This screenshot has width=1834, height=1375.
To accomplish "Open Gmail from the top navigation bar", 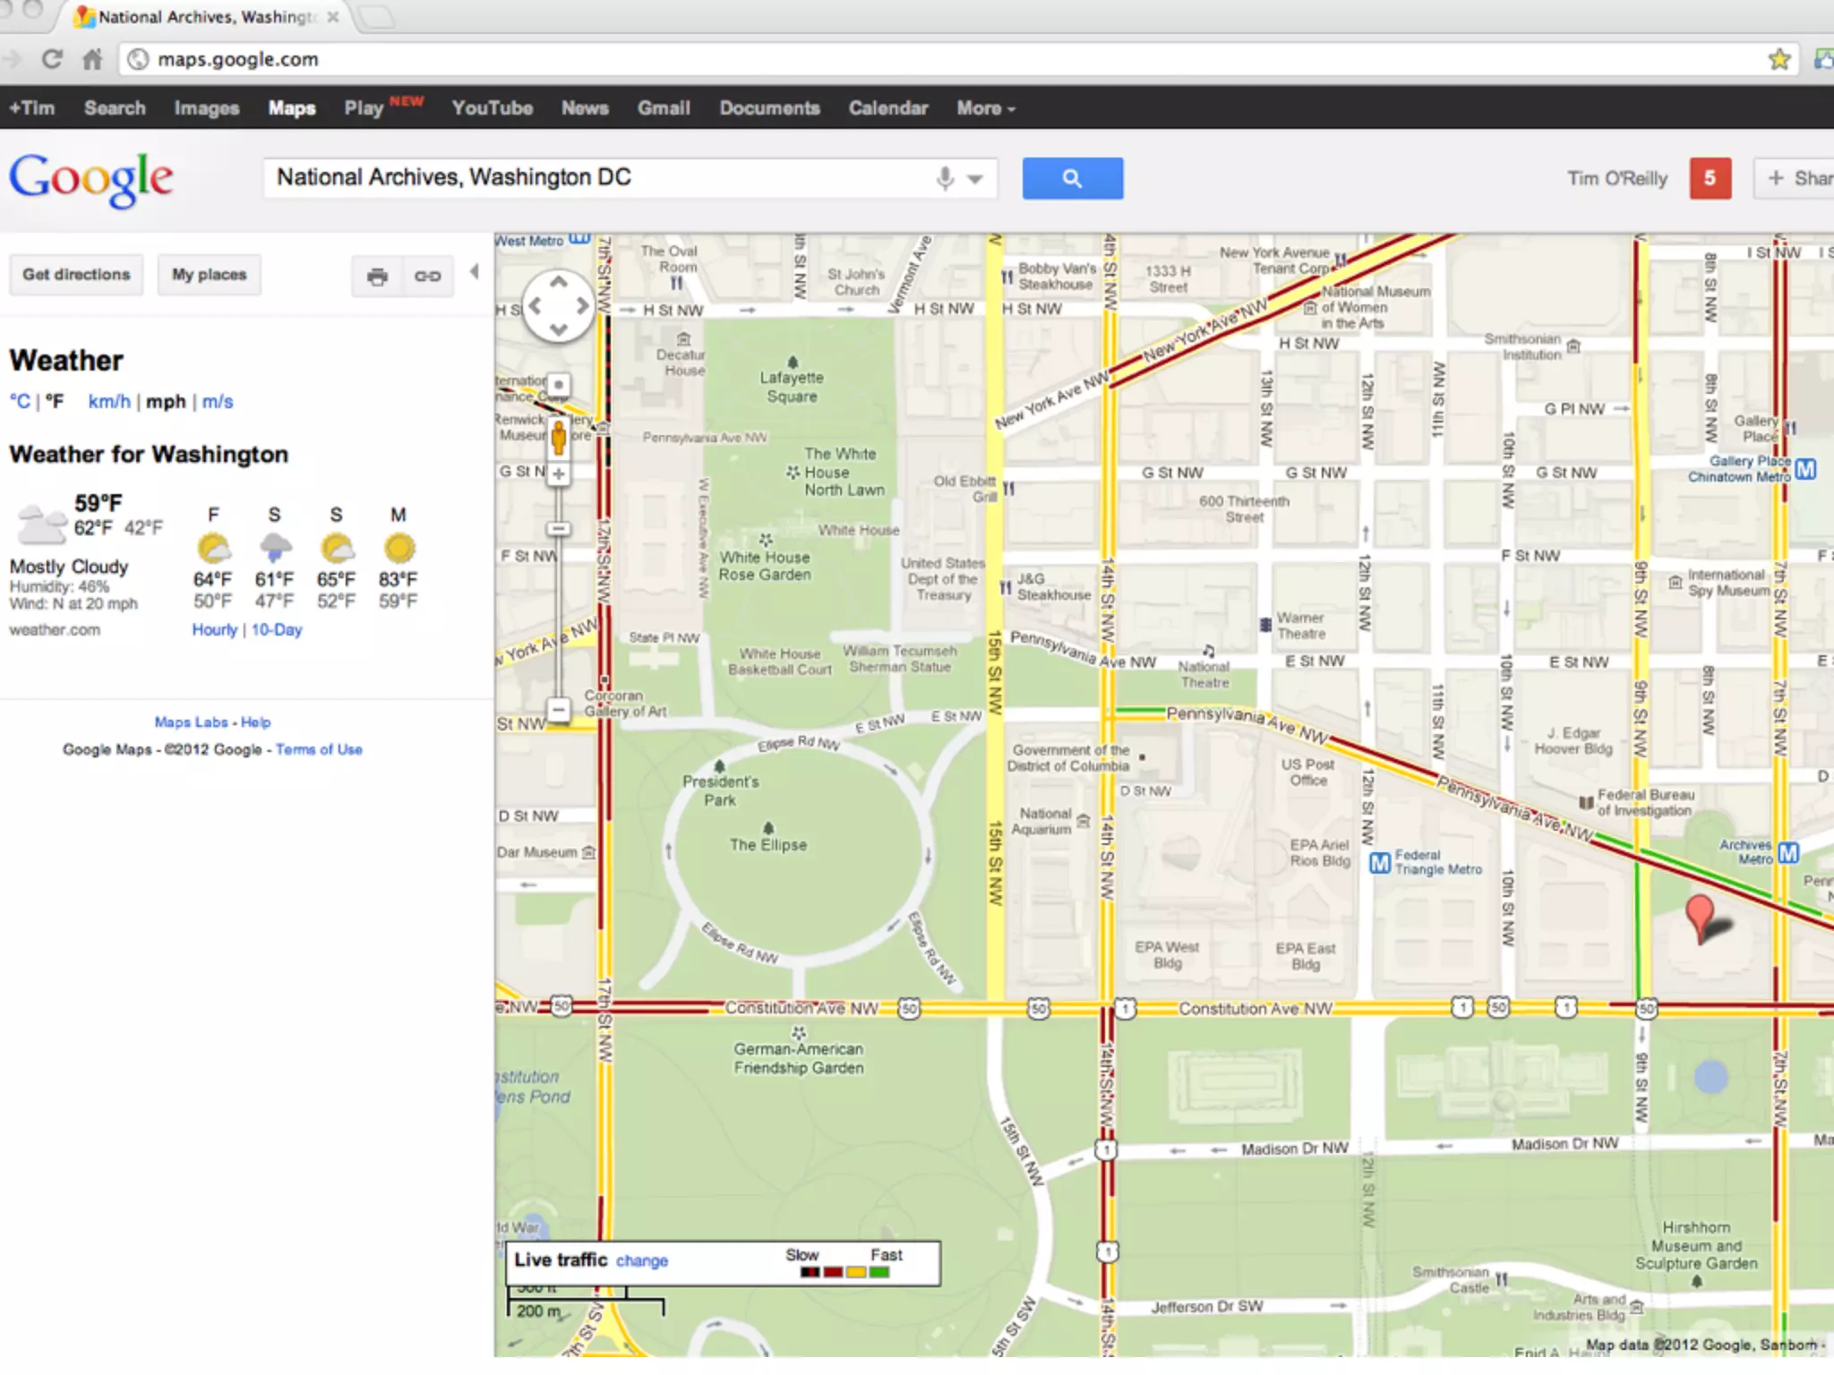I will point(664,108).
